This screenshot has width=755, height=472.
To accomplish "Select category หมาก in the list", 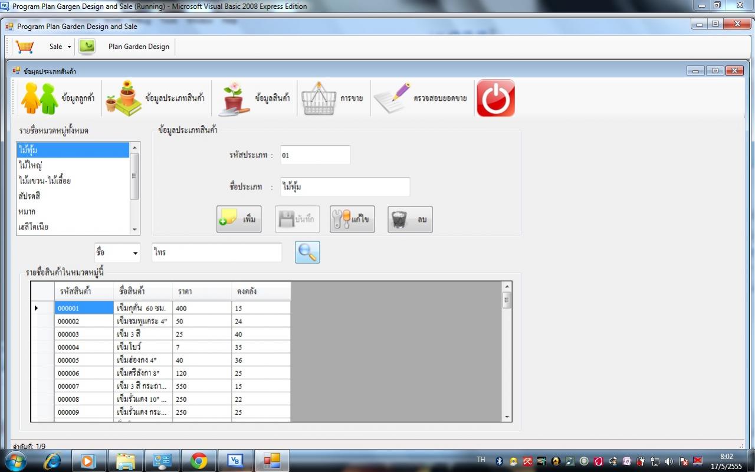I will (73, 211).
